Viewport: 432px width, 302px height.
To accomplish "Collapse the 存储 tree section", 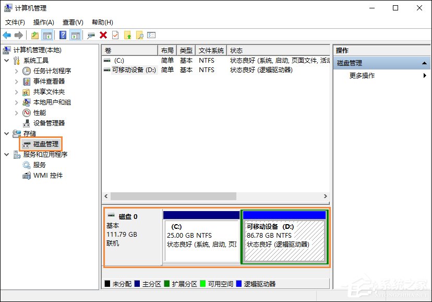I will pyautogui.click(x=7, y=133).
